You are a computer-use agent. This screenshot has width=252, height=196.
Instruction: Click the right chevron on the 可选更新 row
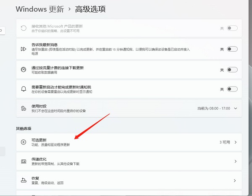236,142
